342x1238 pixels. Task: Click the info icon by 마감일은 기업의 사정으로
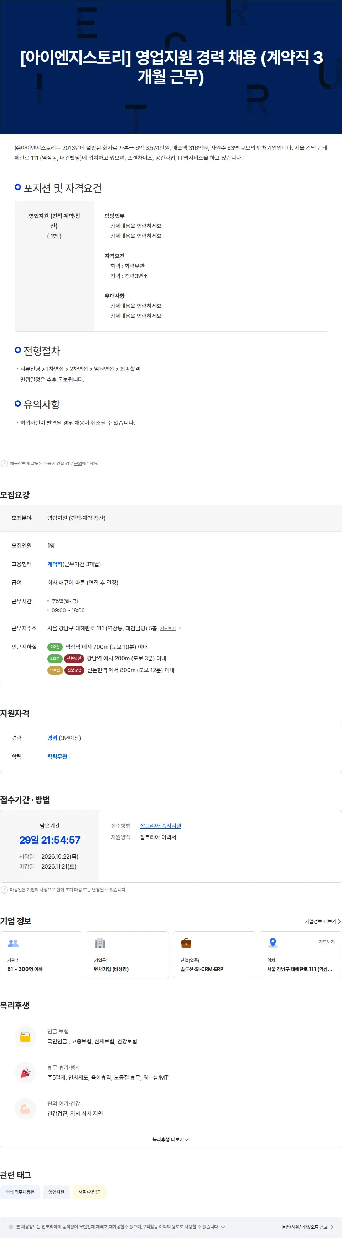click(4, 890)
